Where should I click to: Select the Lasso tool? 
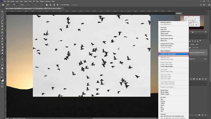click(2, 17)
